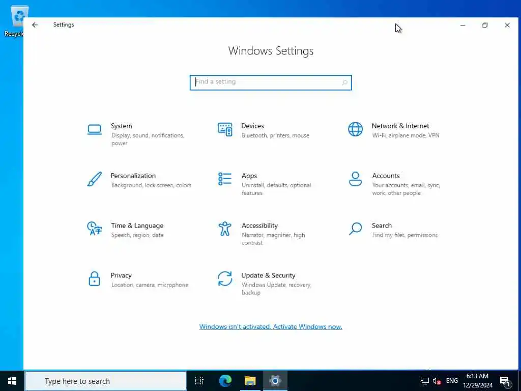521x391 pixels.
Task: Click the Time & Language title
Action: tap(137, 226)
